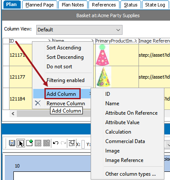Select Remove Column menu entry

66,104
